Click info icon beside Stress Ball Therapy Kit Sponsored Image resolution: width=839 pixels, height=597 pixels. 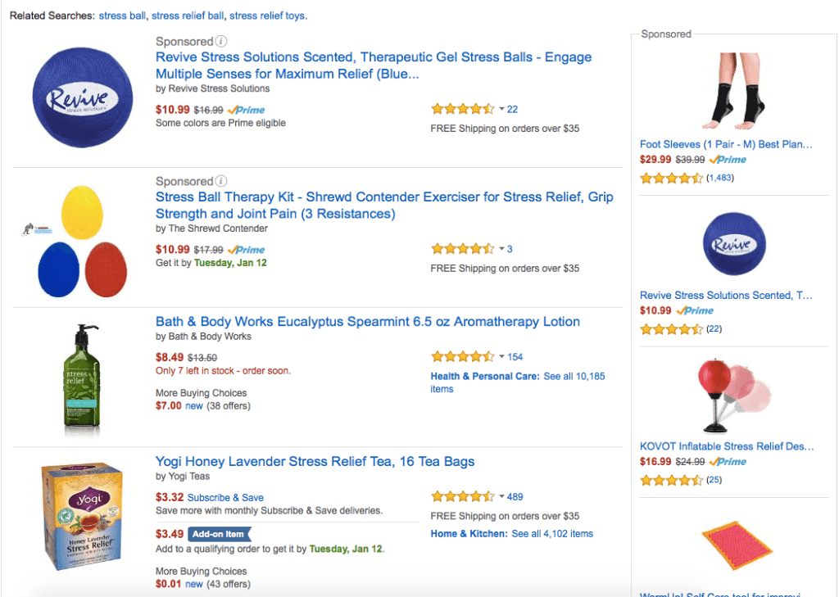pos(221,182)
